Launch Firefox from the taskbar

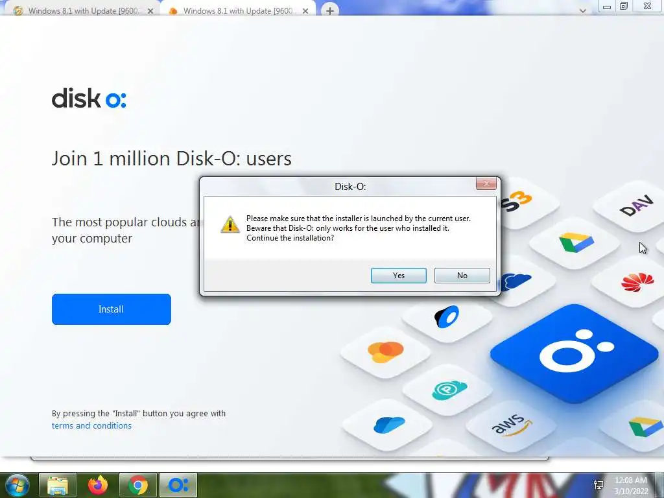coord(98,485)
